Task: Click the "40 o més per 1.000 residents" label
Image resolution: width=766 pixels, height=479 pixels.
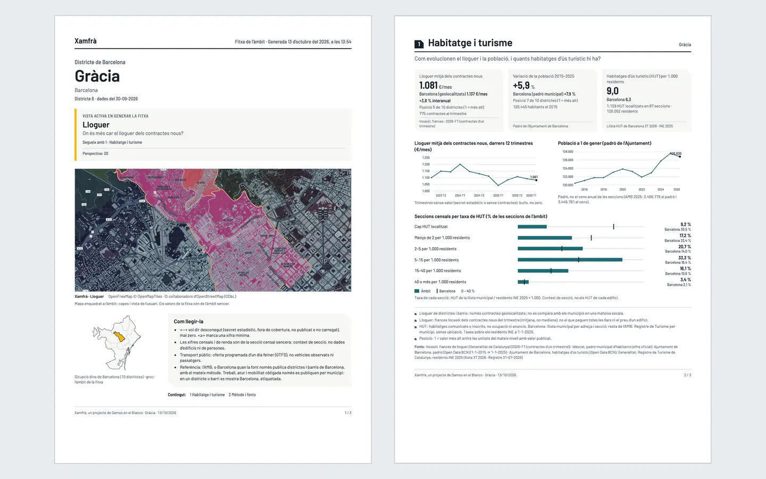Action: [440, 282]
